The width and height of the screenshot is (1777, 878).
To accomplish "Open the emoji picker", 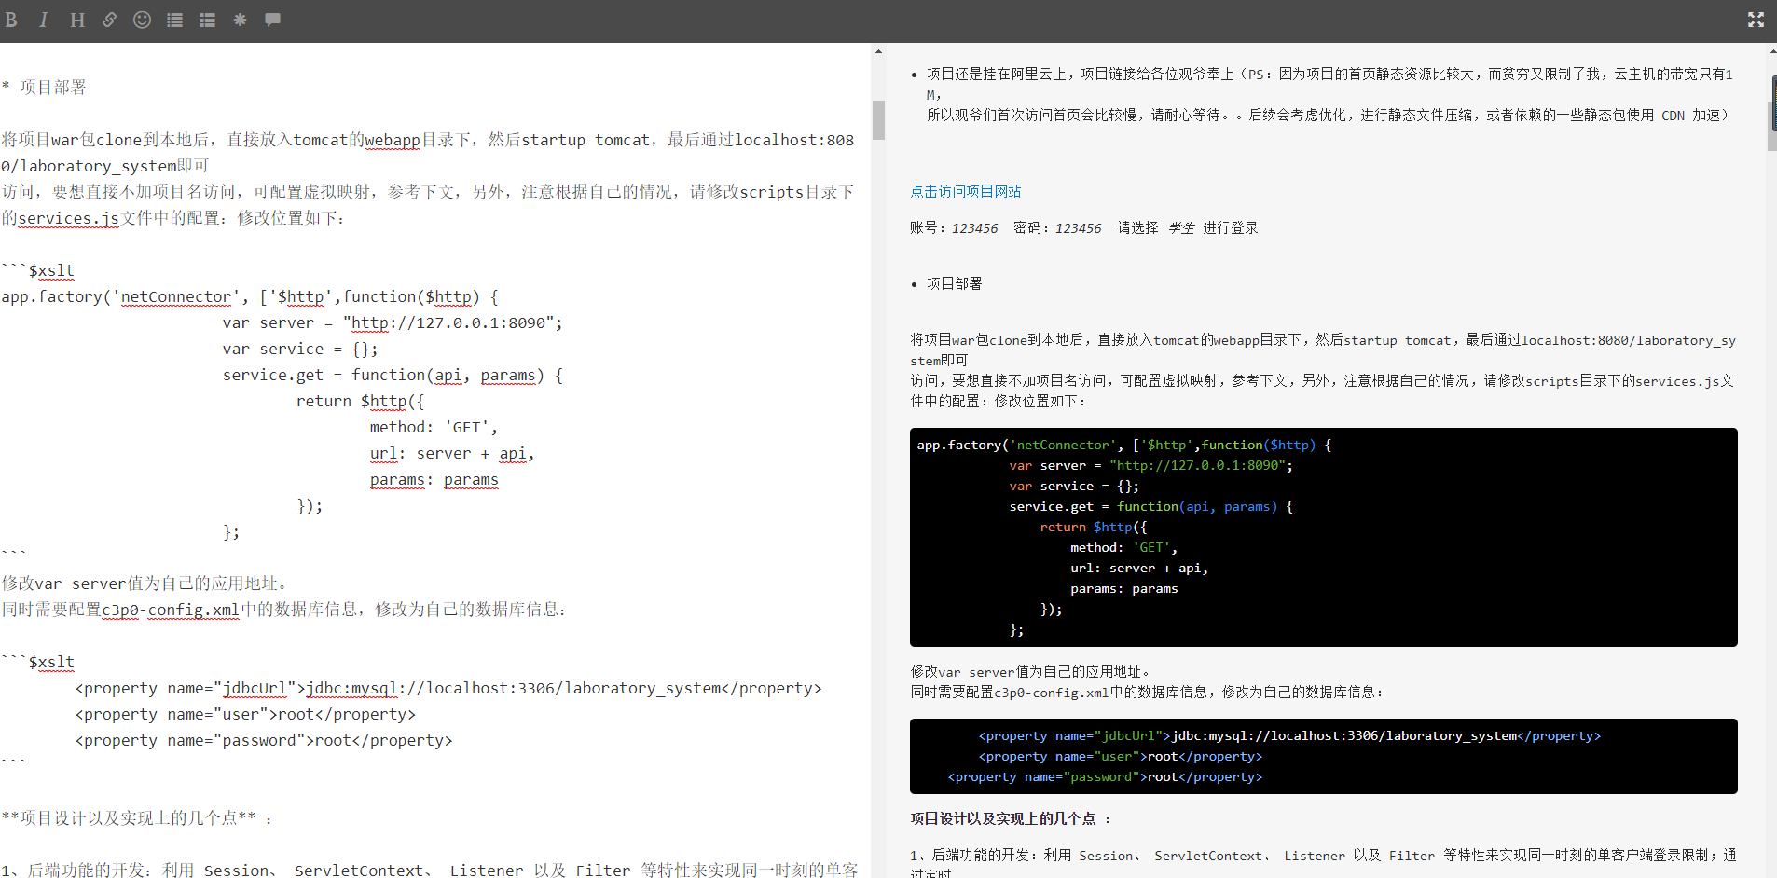I will click(142, 20).
